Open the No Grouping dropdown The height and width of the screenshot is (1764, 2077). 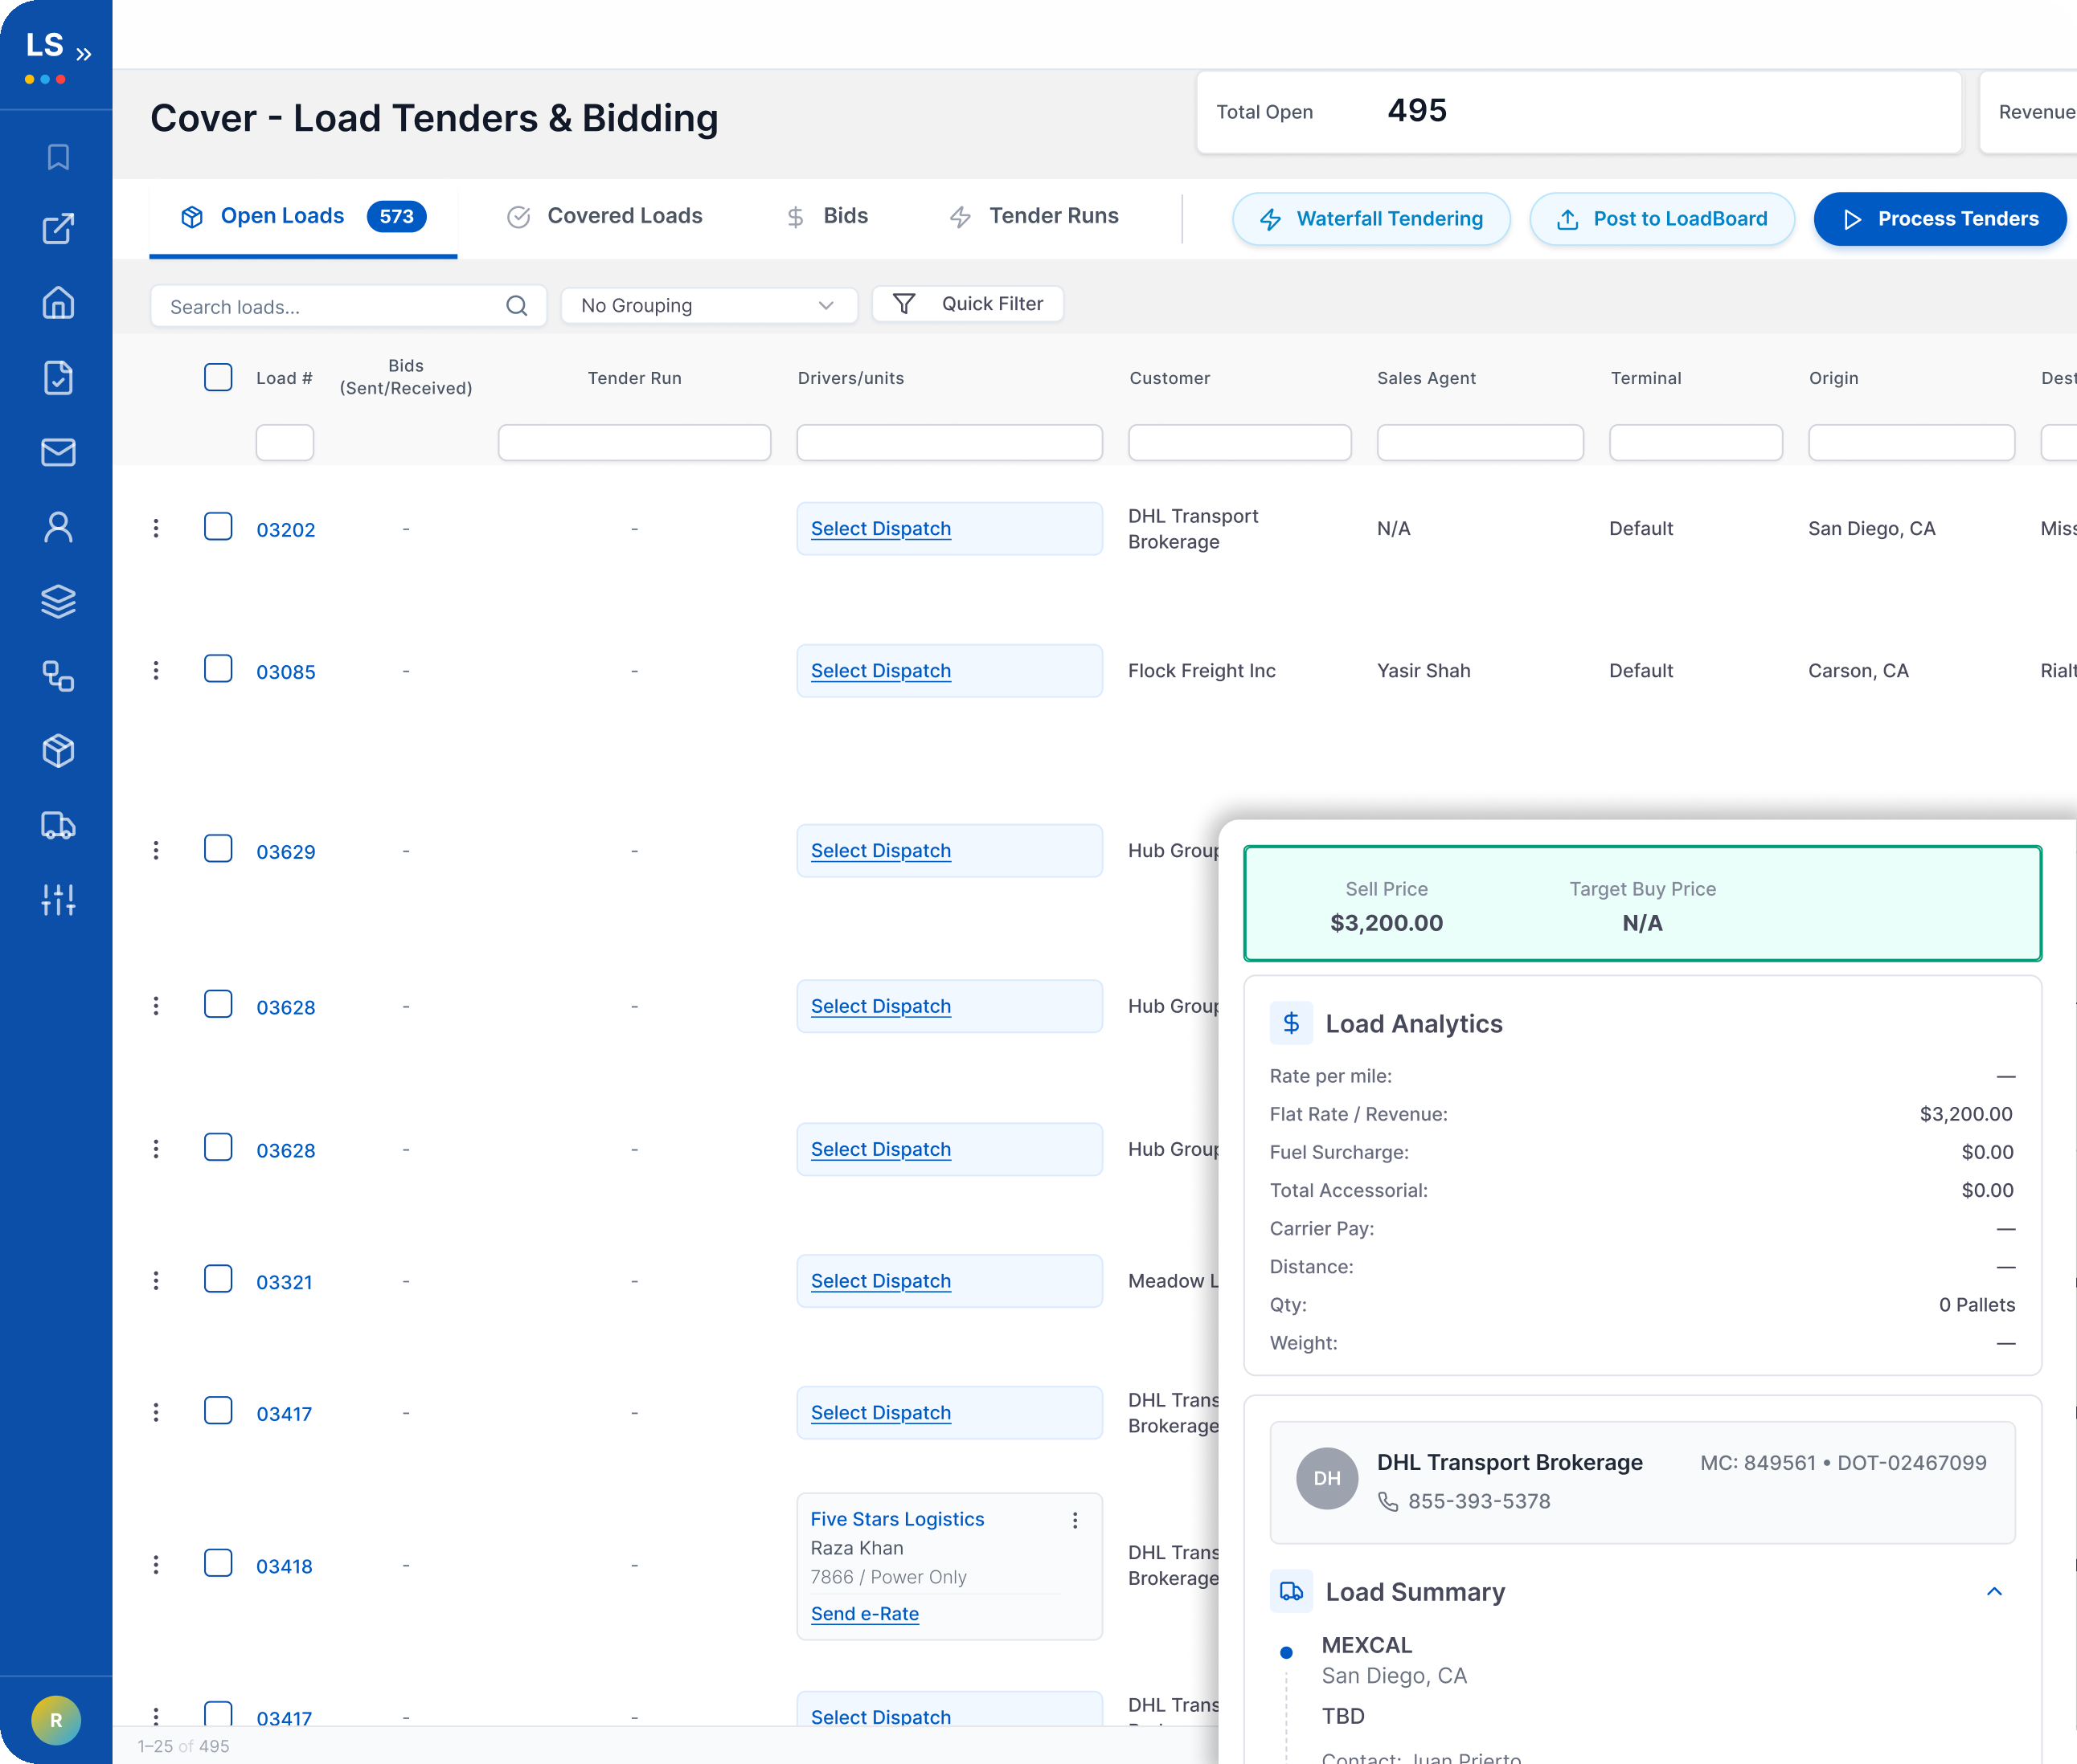(x=708, y=305)
